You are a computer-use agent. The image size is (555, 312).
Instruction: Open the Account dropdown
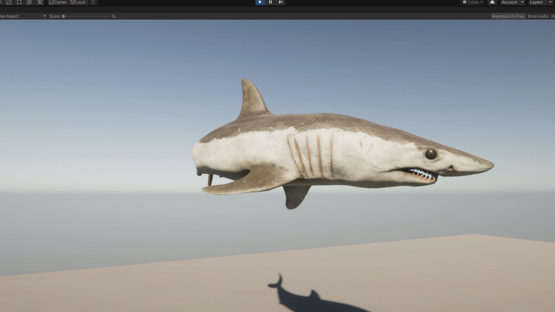pyautogui.click(x=512, y=2)
